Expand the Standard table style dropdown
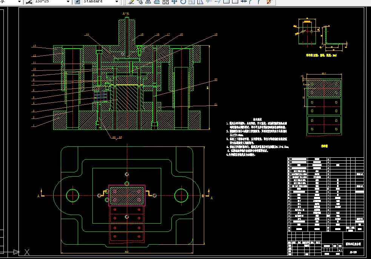Viewport: 371px width, 259px height. point(116,2)
